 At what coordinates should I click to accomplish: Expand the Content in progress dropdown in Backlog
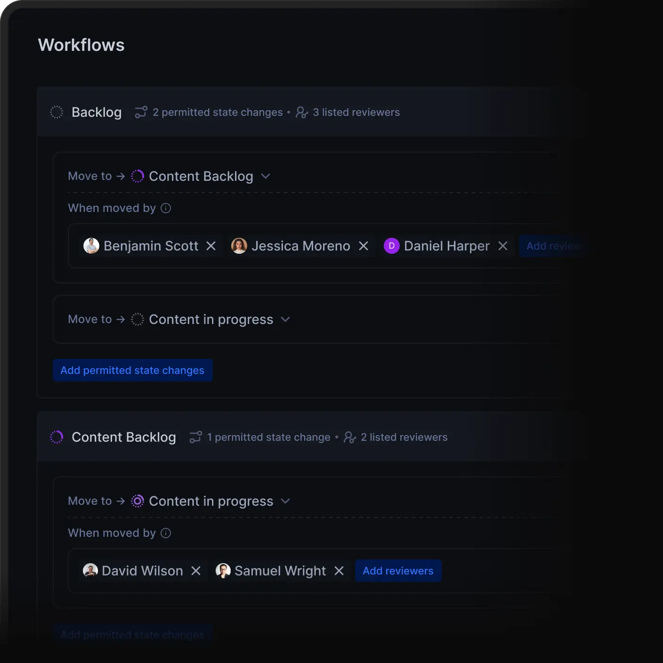[285, 319]
